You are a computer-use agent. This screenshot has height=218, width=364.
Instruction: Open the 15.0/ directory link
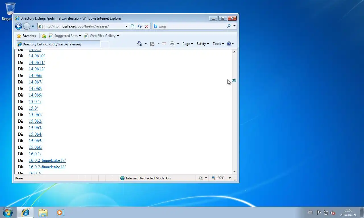33,108
